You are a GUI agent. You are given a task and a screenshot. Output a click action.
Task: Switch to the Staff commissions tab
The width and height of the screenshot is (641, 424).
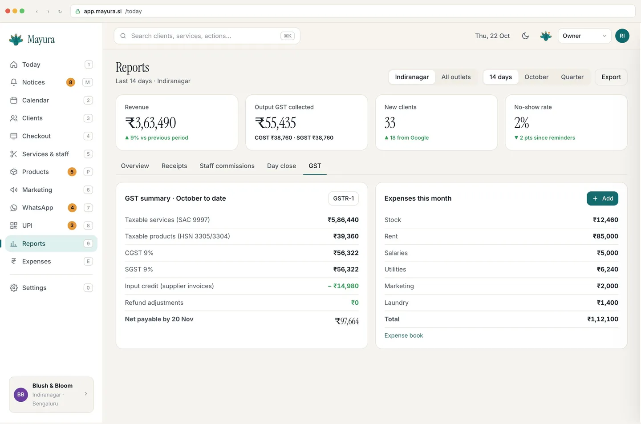pos(227,166)
